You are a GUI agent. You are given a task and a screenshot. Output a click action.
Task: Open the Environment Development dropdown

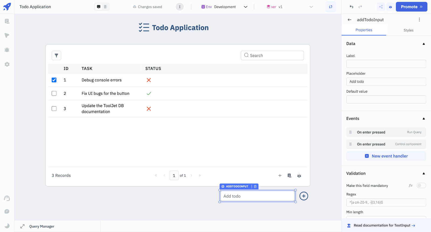pos(224,7)
